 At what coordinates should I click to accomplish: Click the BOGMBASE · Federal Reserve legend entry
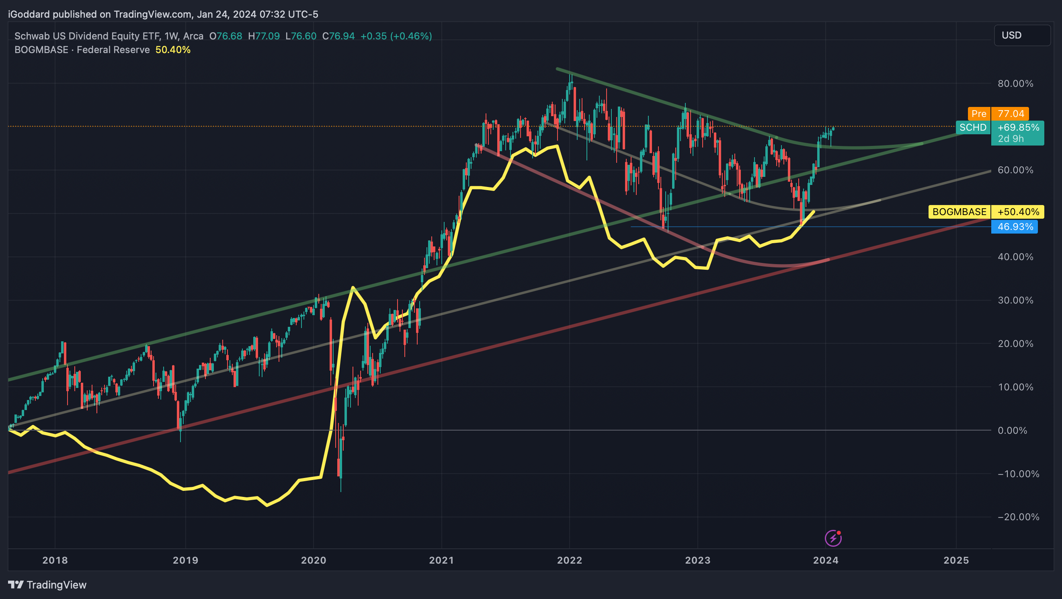82,50
